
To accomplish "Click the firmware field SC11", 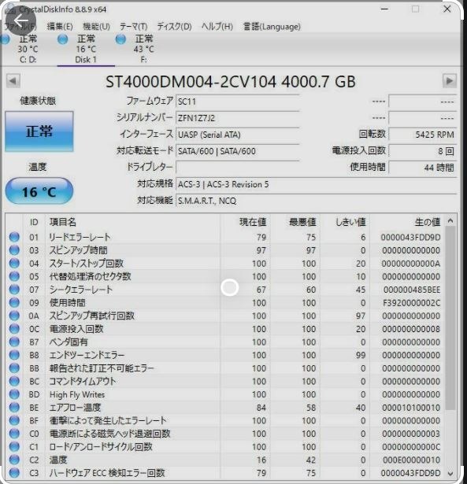I will [237, 102].
